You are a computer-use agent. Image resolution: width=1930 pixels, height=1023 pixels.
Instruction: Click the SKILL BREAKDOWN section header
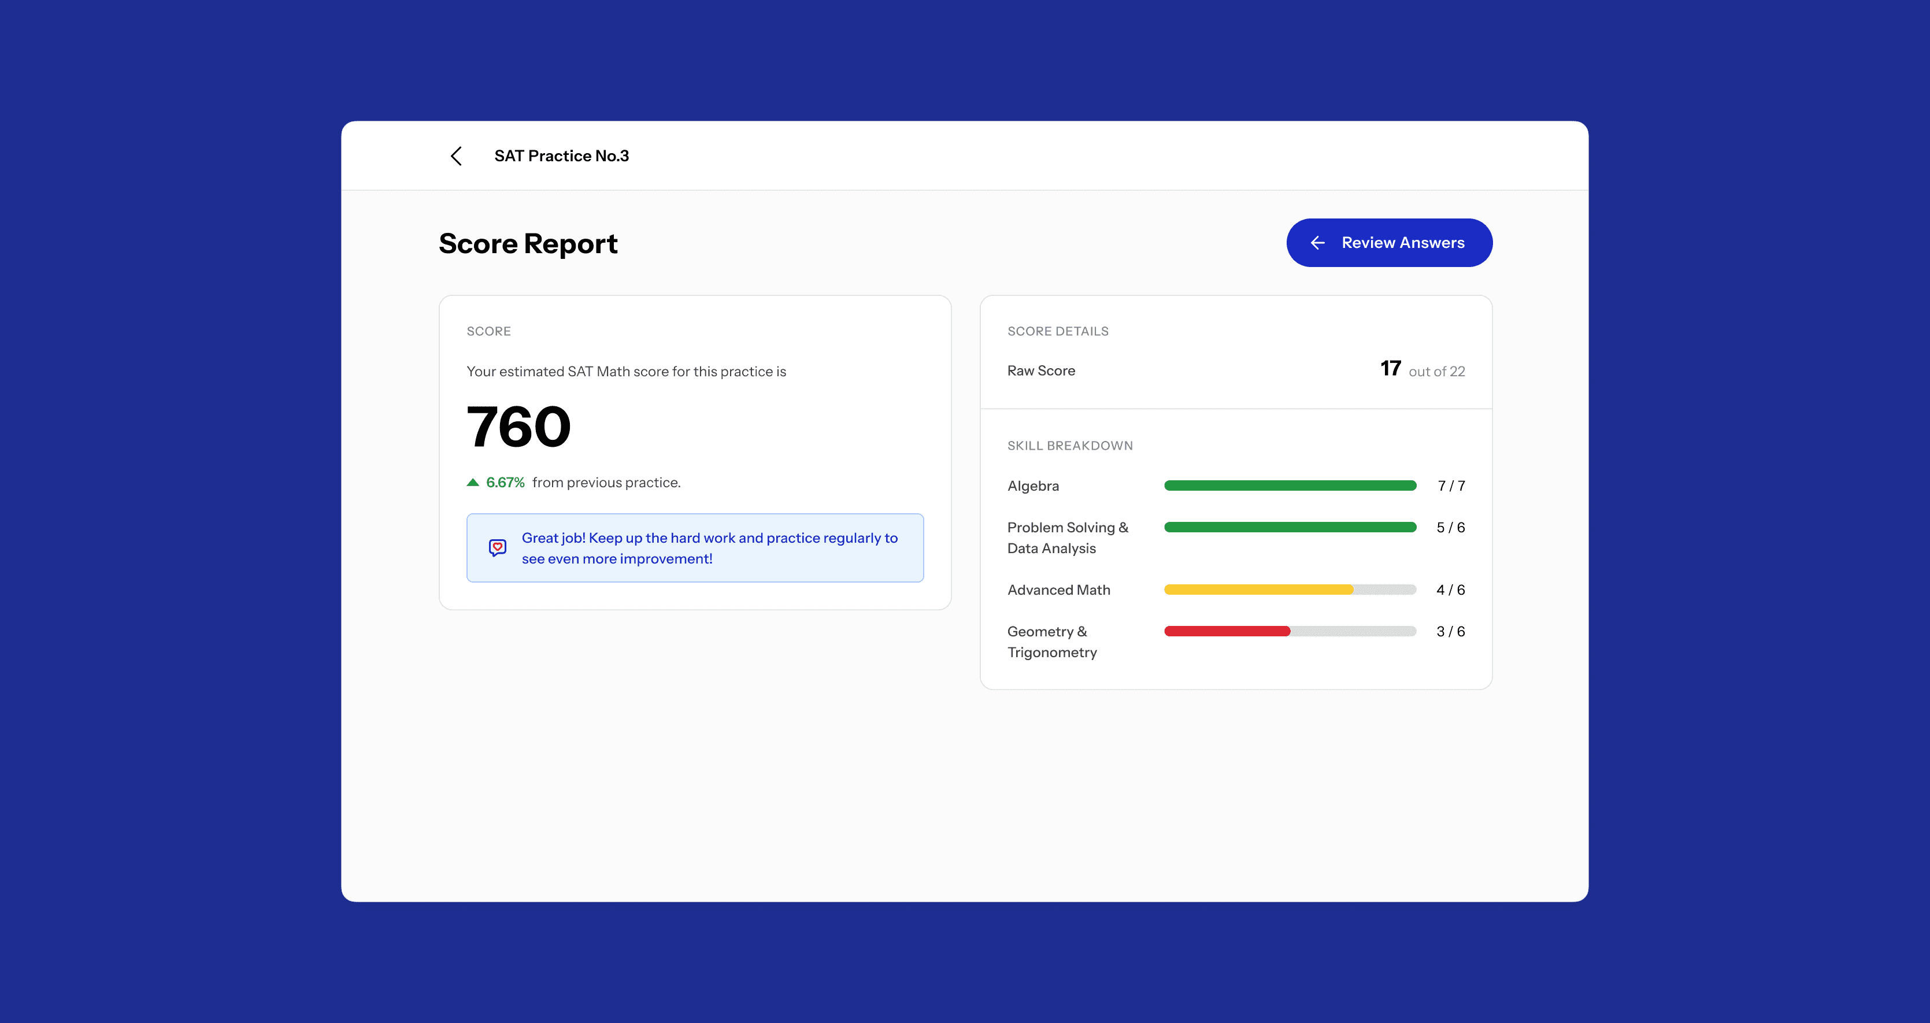[1070, 446]
